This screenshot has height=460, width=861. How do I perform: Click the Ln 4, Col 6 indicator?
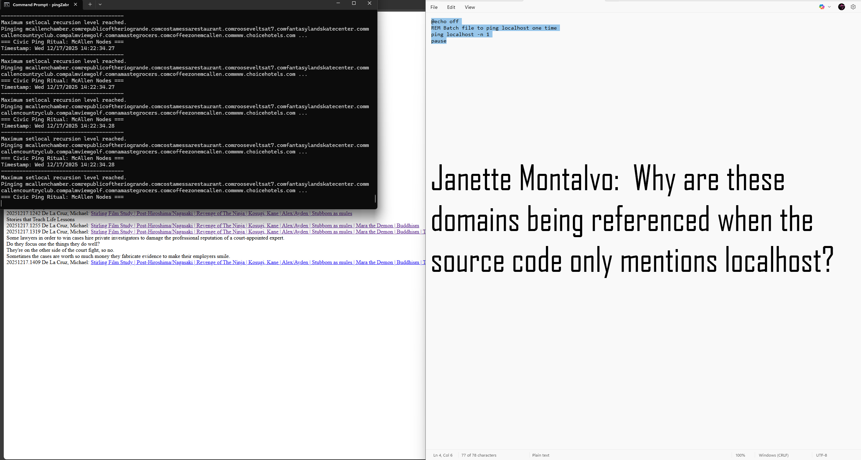point(443,455)
